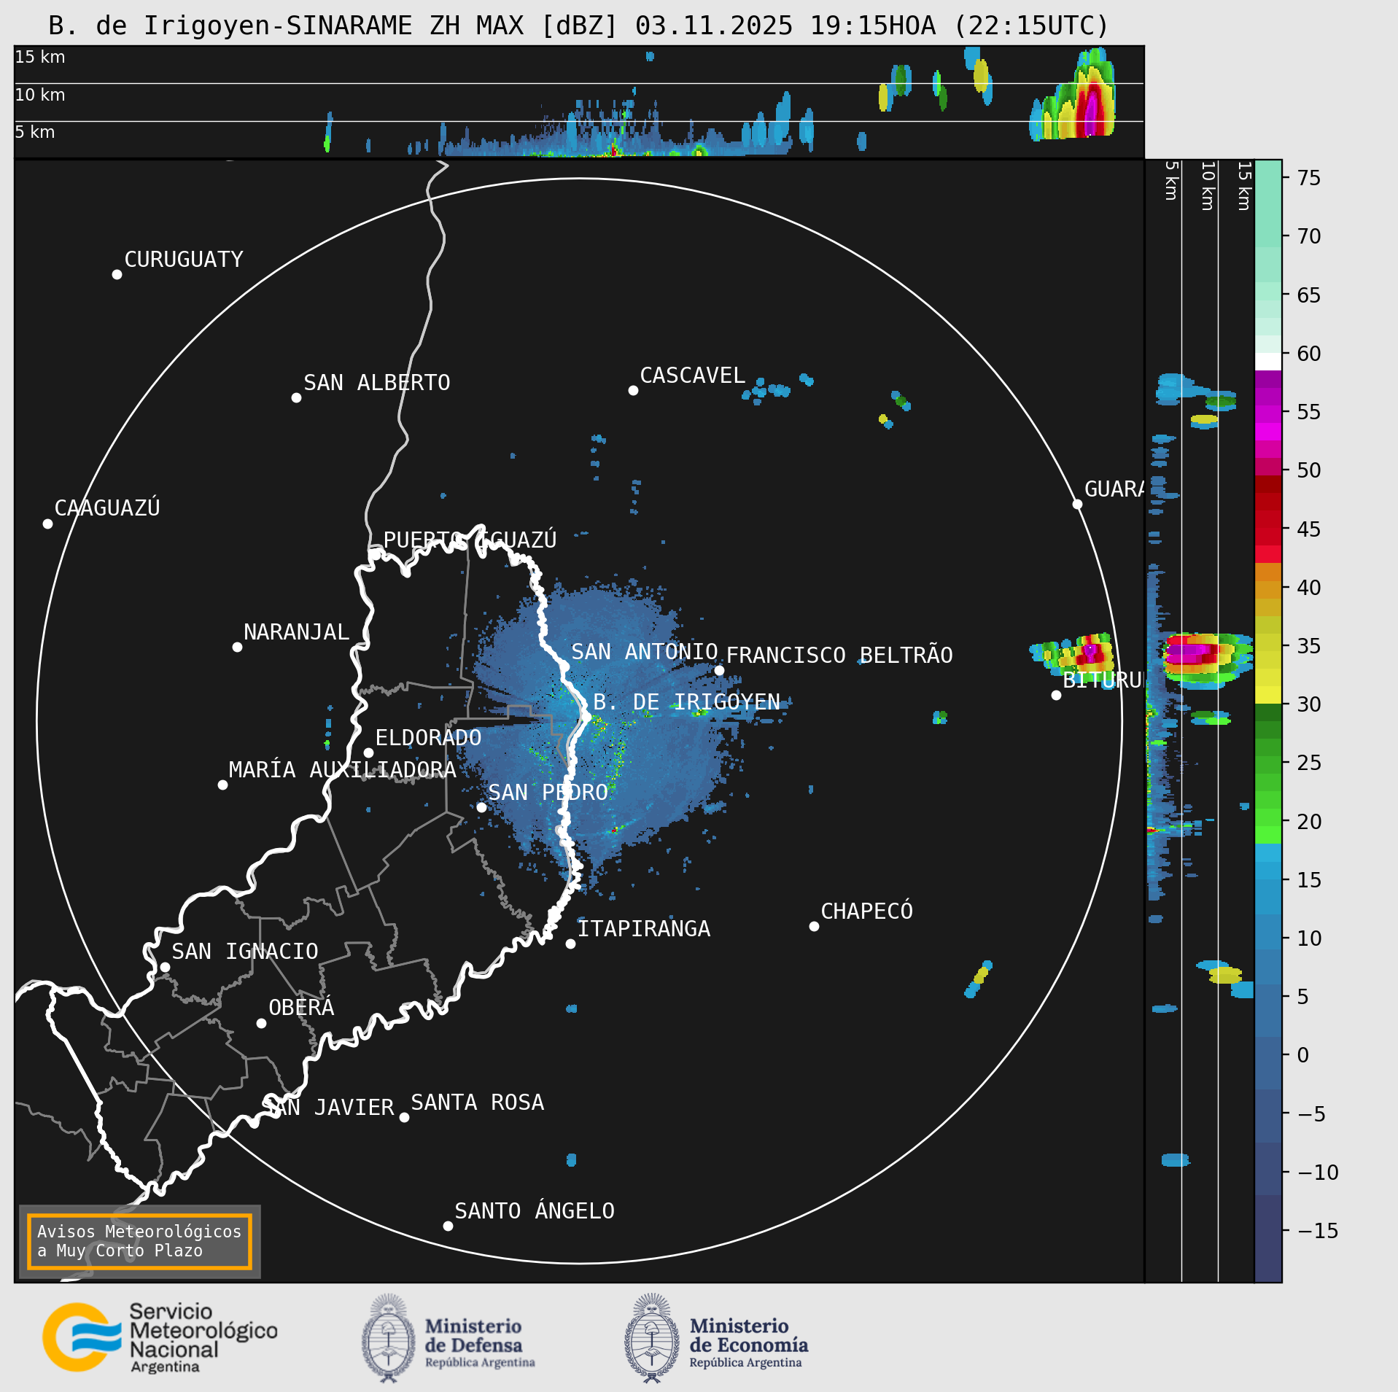1398x1392 pixels.
Task: Select the Santo Ángelo marker dot
Action: (x=448, y=1226)
